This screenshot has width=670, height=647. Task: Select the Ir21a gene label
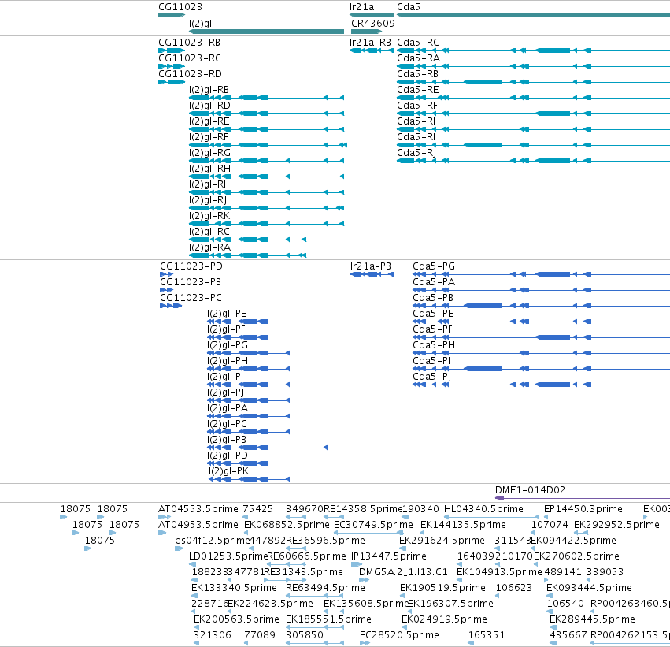(361, 7)
